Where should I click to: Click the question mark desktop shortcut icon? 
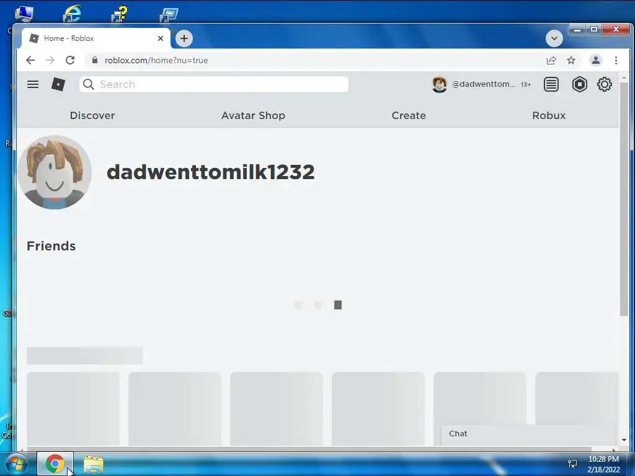[120, 13]
